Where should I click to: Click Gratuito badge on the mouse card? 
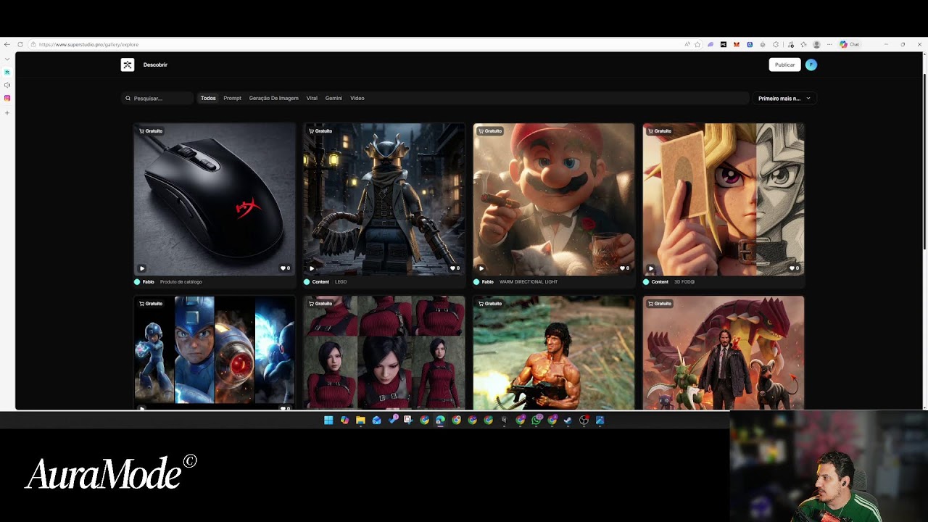pyautogui.click(x=151, y=131)
